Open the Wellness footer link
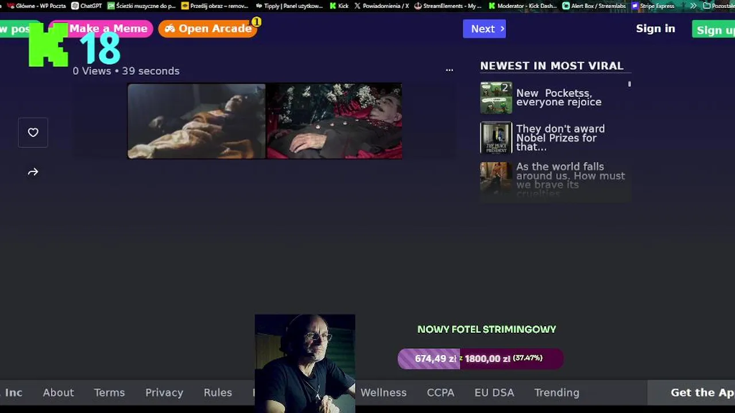735x413 pixels. click(384, 392)
